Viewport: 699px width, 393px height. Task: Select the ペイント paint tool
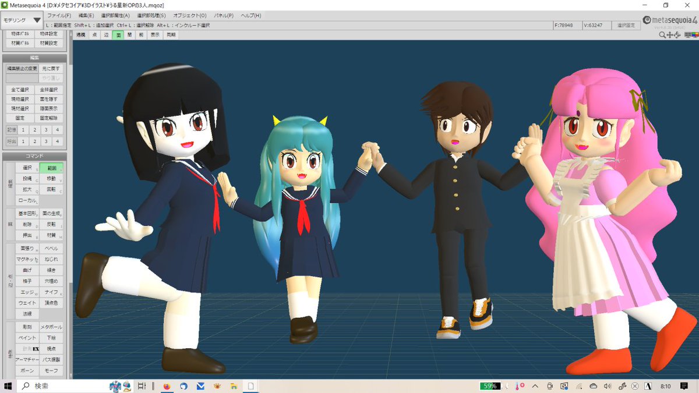tap(27, 338)
